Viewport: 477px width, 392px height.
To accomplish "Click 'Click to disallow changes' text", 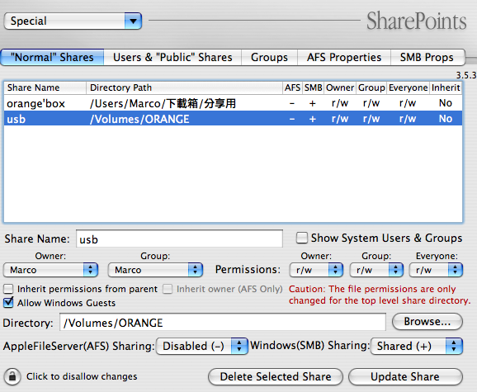I will pyautogui.click(x=82, y=376).
